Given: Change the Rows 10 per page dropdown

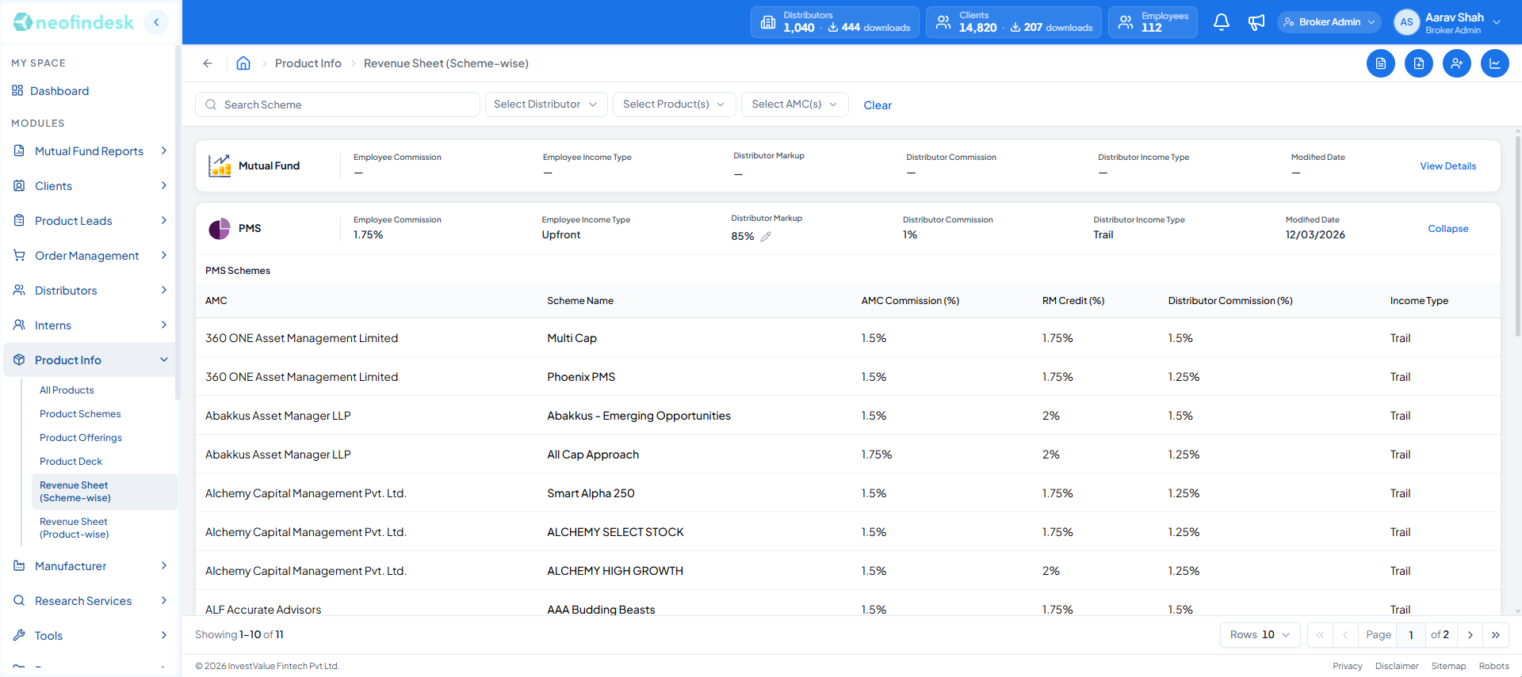Looking at the screenshot, I should (x=1260, y=635).
